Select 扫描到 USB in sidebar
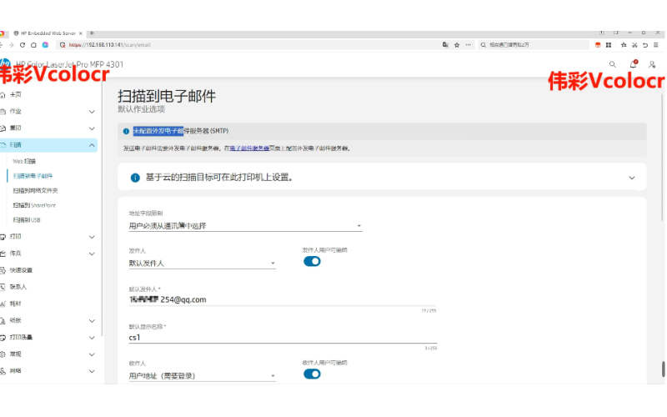The width and height of the screenshot is (667, 417). pyautogui.click(x=27, y=219)
